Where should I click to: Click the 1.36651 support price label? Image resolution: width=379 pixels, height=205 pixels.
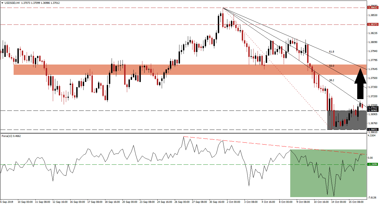[372, 129]
